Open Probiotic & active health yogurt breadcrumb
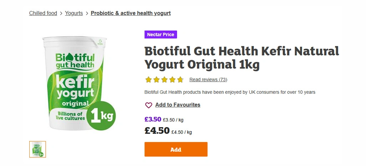The height and width of the screenshot is (166, 366). (x=131, y=13)
